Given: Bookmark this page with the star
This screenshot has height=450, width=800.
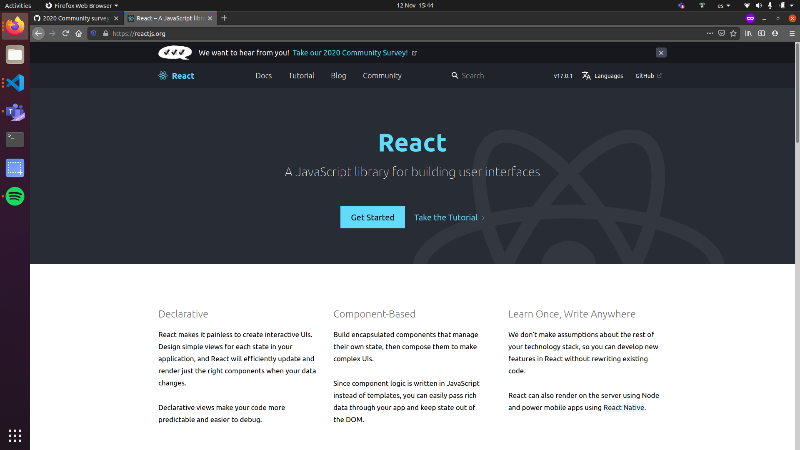Looking at the screenshot, I should coord(733,33).
